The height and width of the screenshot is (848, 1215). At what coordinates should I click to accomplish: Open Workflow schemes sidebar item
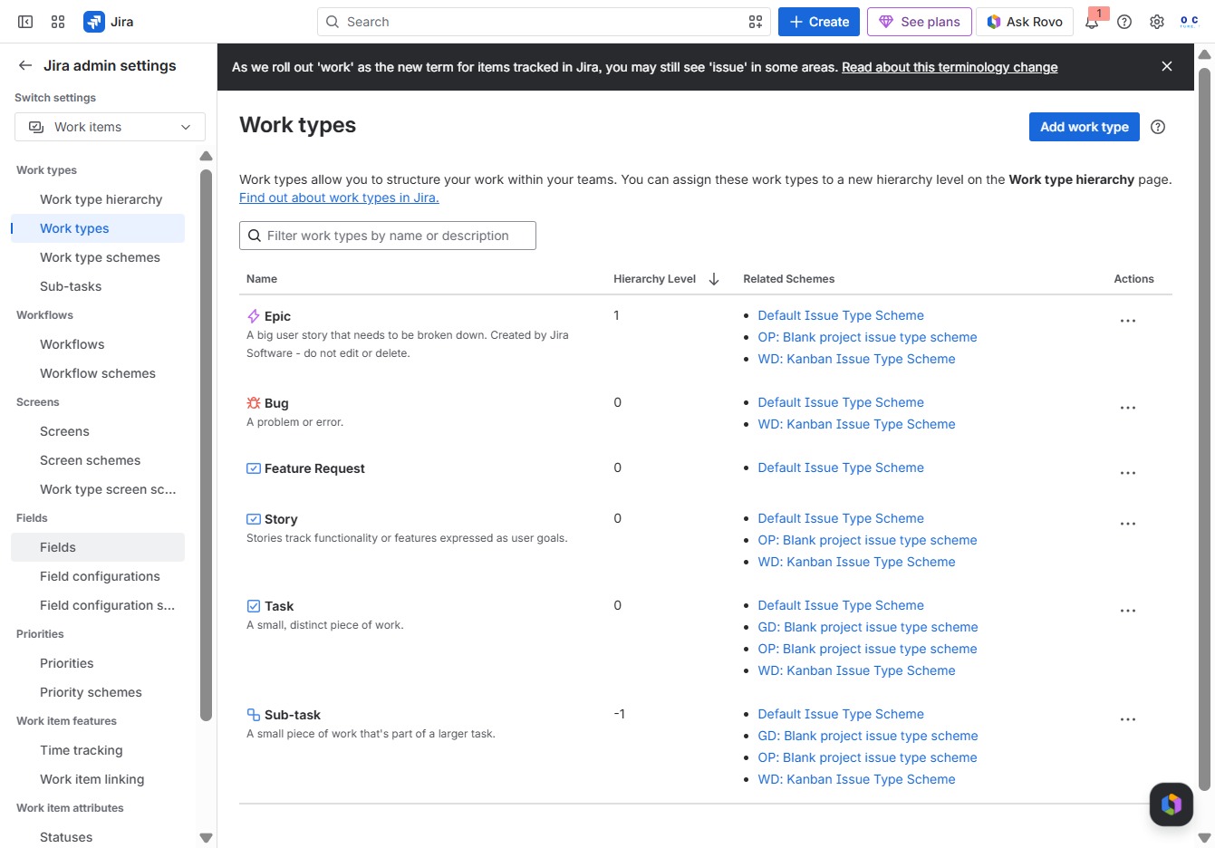pos(98,373)
